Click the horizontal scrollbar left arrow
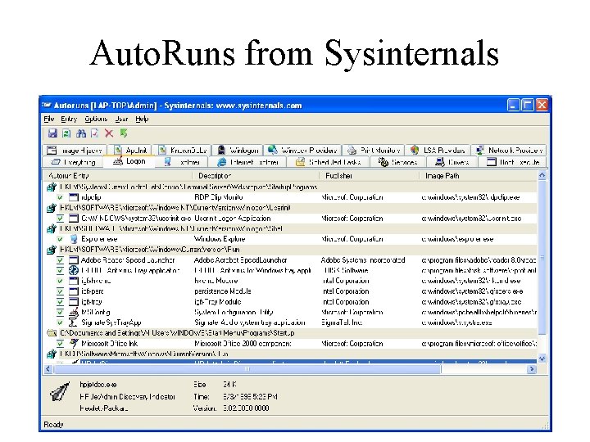This screenshot has width=590, height=442. click(48, 369)
